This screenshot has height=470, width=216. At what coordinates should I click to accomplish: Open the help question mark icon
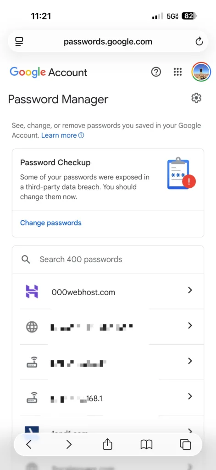(x=156, y=72)
